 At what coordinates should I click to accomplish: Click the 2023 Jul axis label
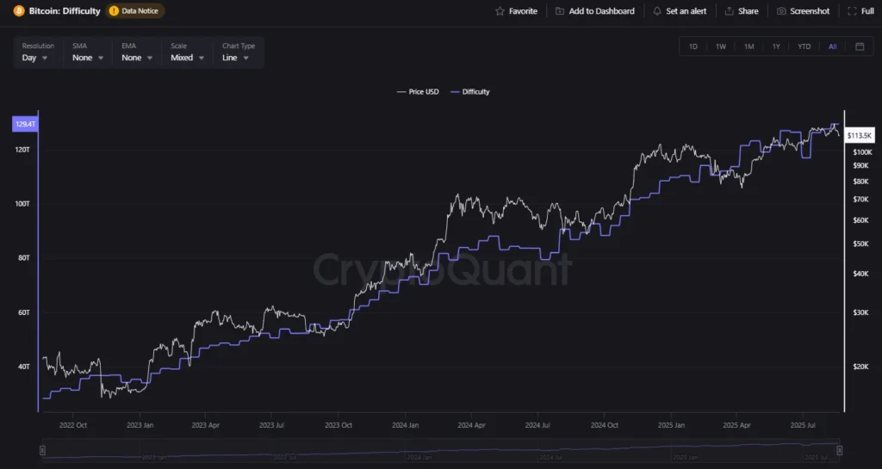(271, 425)
